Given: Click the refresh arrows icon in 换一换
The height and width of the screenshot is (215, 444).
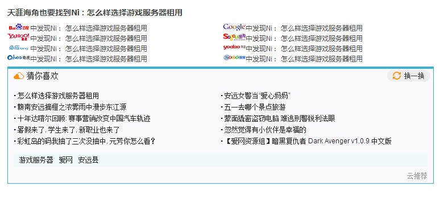Looking at the screenshot, I should click(x=396, y=76).
